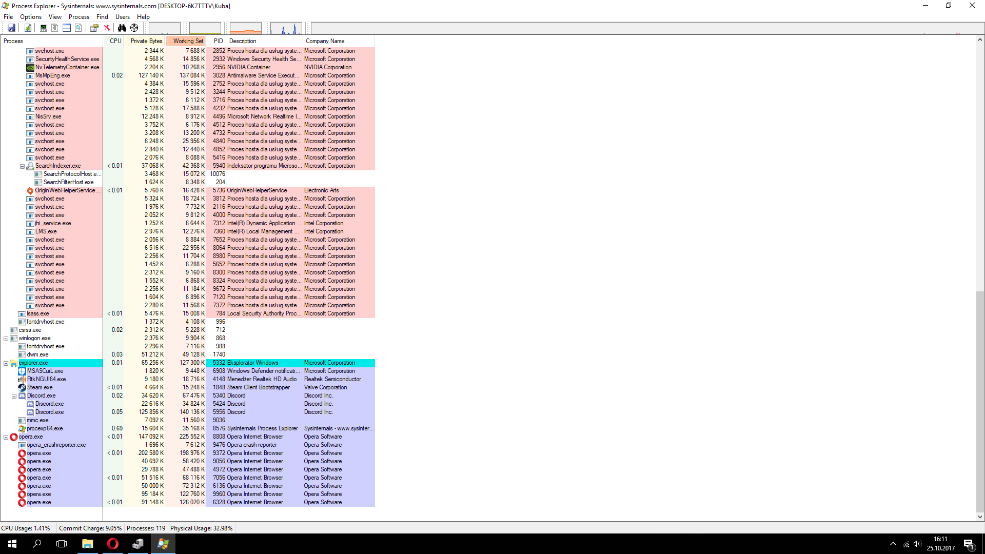Viewport: 985px width, 554px height.
Task: Click the OriginWebHelperService orange icon
Action: coord(30,191)
